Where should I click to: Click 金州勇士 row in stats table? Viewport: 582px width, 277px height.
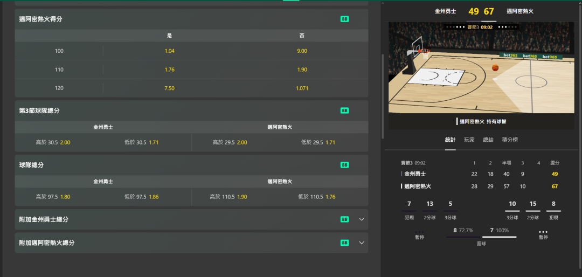pos(481,174)
